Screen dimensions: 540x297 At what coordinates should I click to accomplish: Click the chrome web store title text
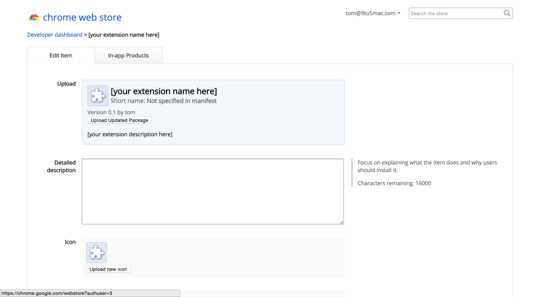click(x=82, y=17)
